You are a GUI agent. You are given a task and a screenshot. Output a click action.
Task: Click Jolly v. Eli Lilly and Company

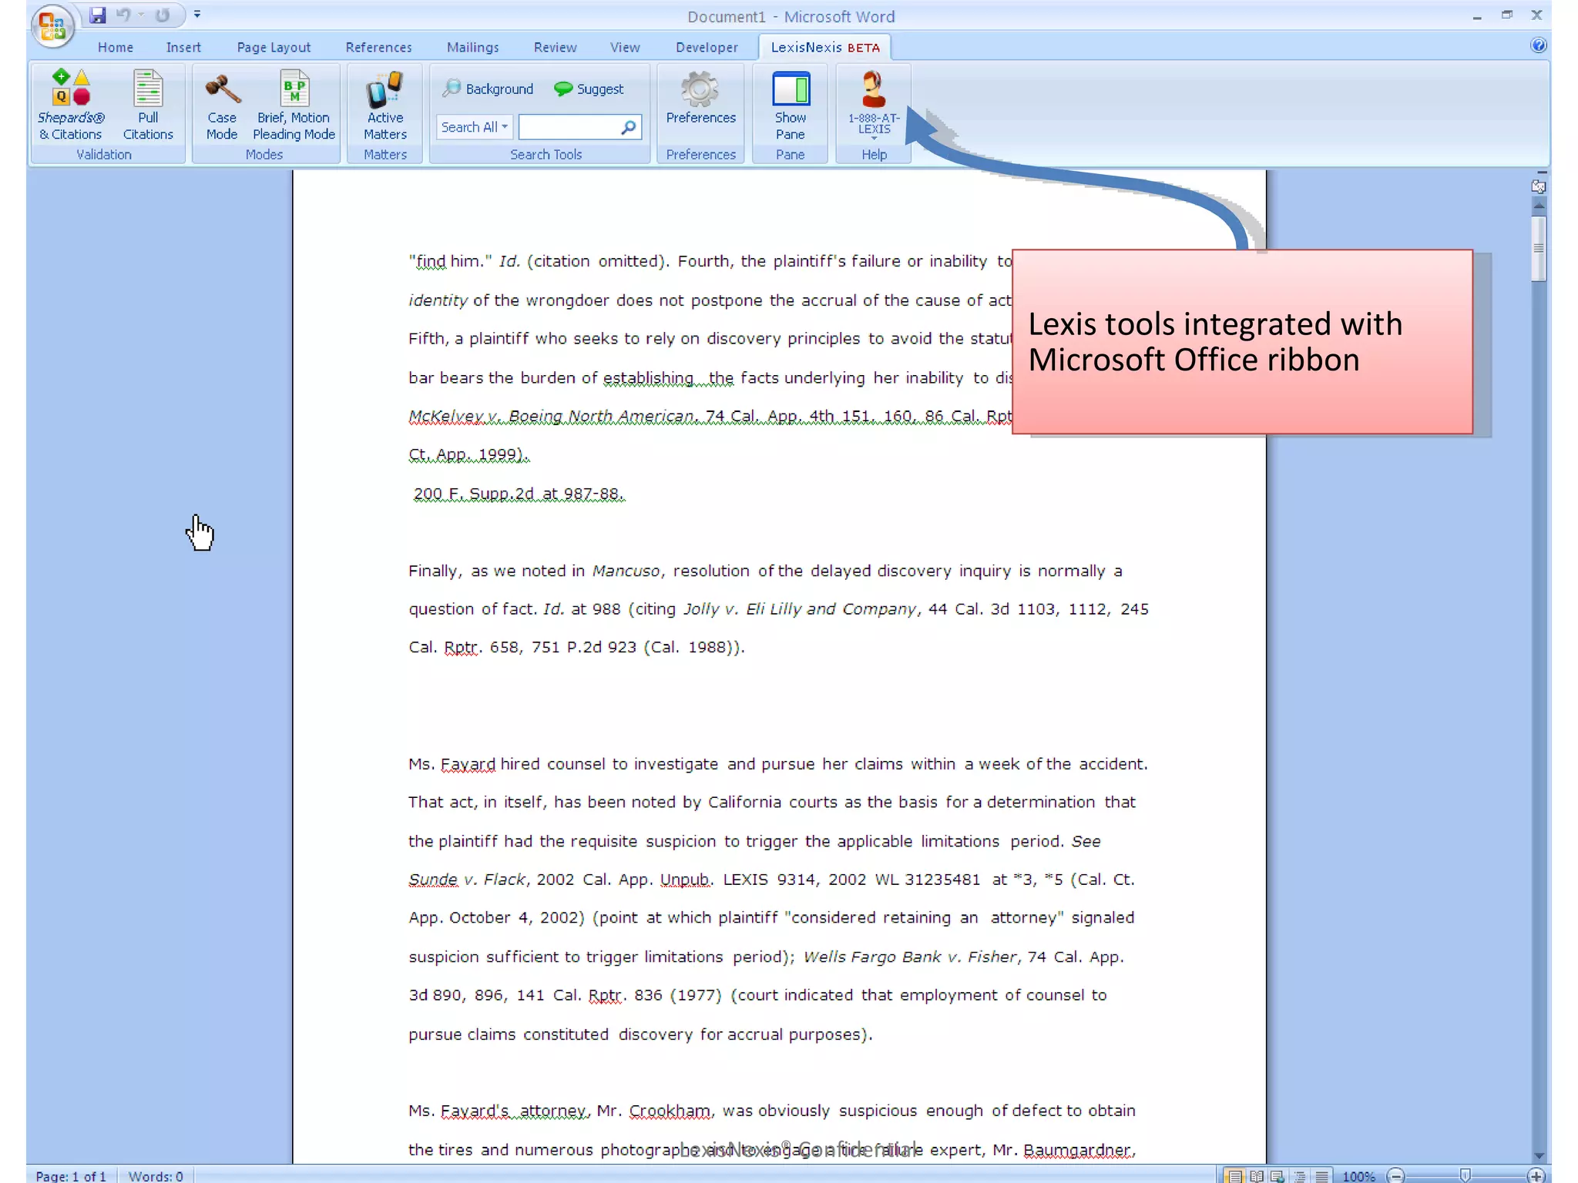click(x=800, y=609)
